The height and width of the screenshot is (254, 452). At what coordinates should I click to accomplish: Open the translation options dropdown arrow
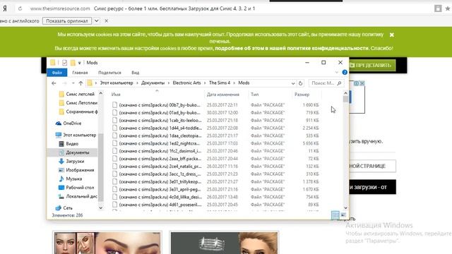click(x=97, y=20)
